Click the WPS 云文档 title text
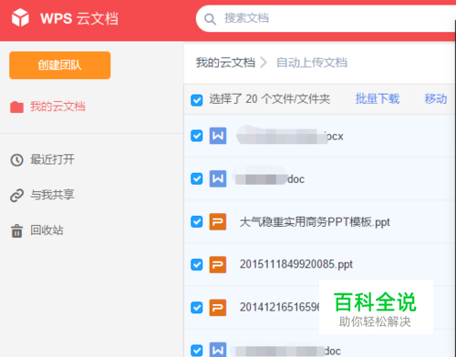The image size is (456, 357). pos(79,18)
